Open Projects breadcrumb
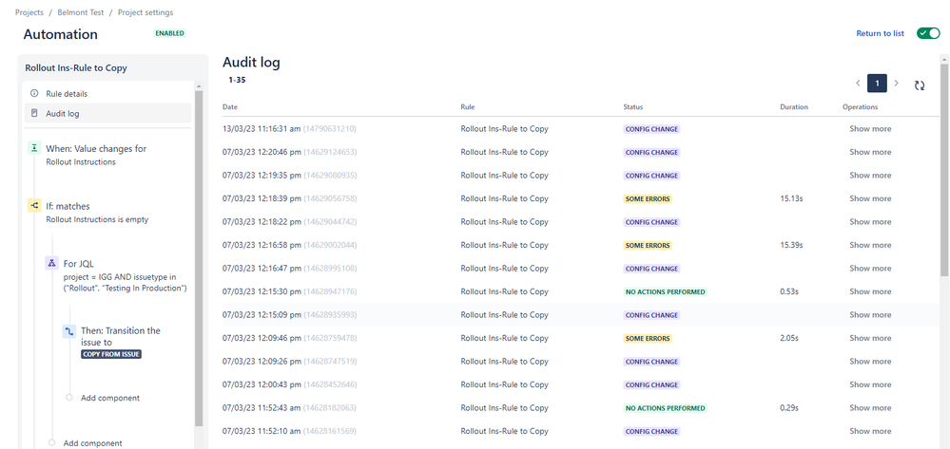 (29, 12)
